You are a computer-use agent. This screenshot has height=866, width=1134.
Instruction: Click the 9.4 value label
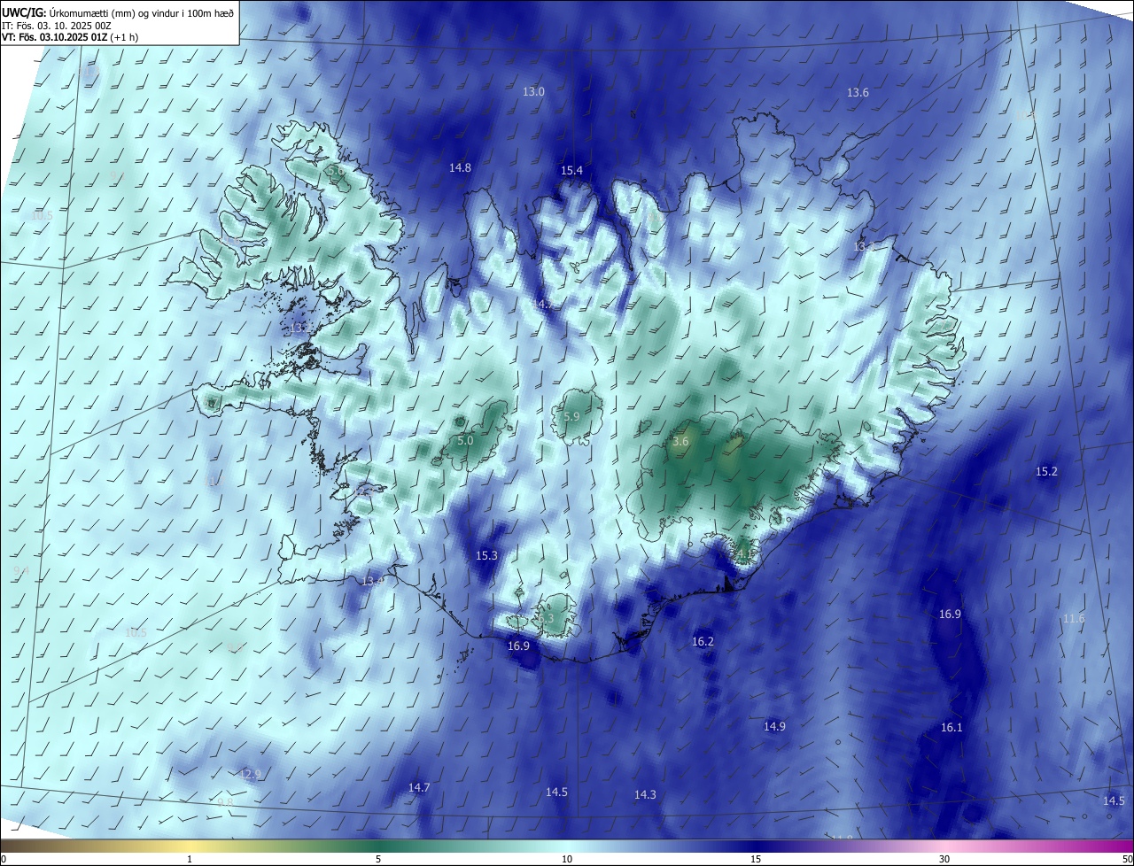[21, 571]
